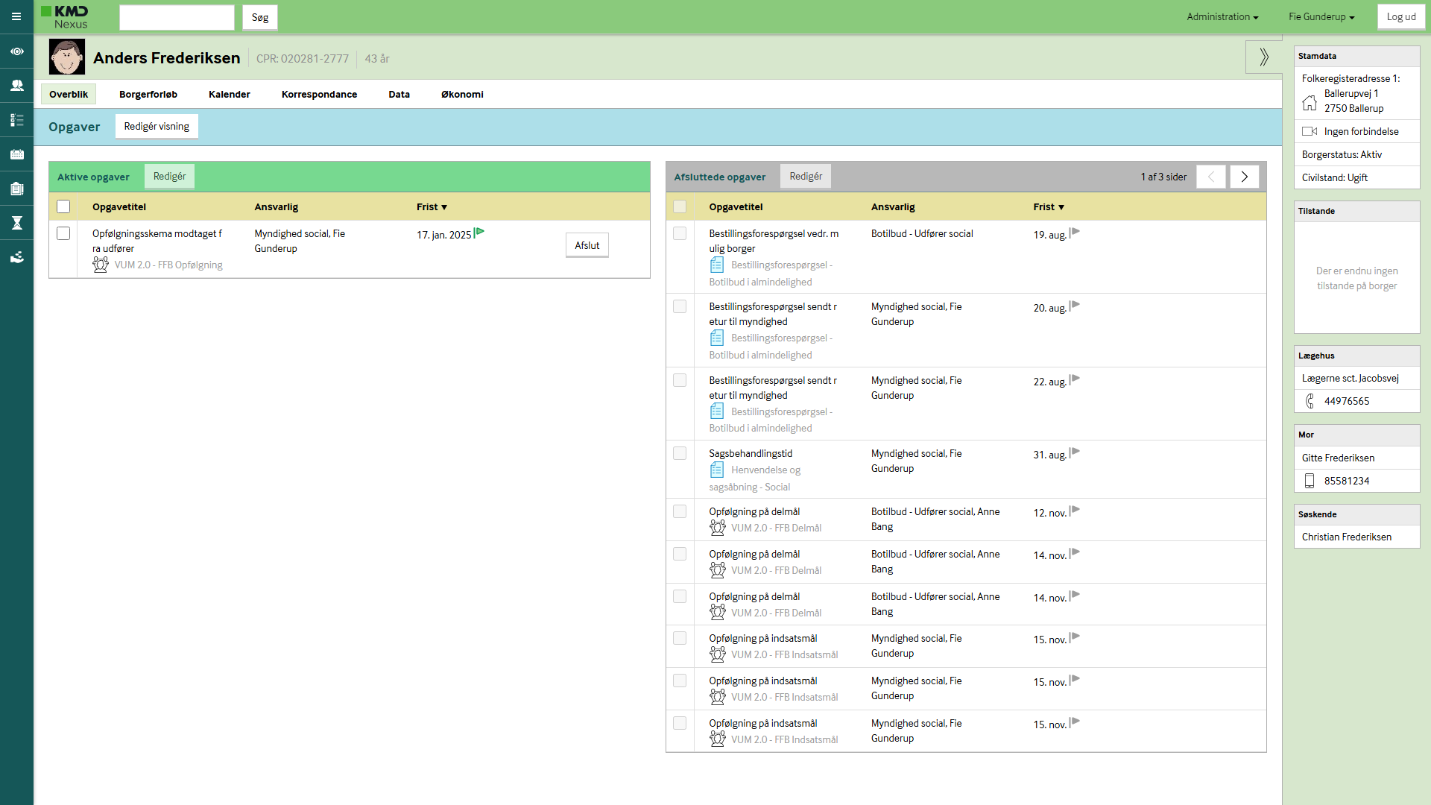Click the clipboard notes sidebar icon
Image resolution: width=1431 pixels, height=805 pixels.
pos(16,189)
